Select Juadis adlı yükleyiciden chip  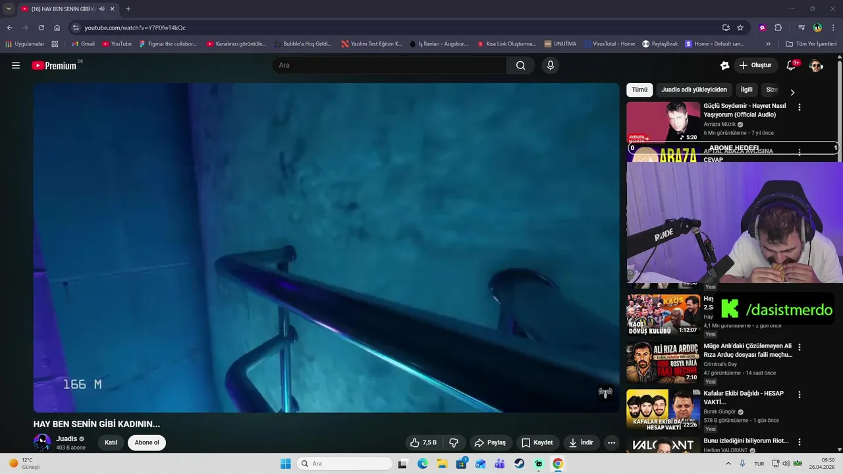click(x=694, y=90)
